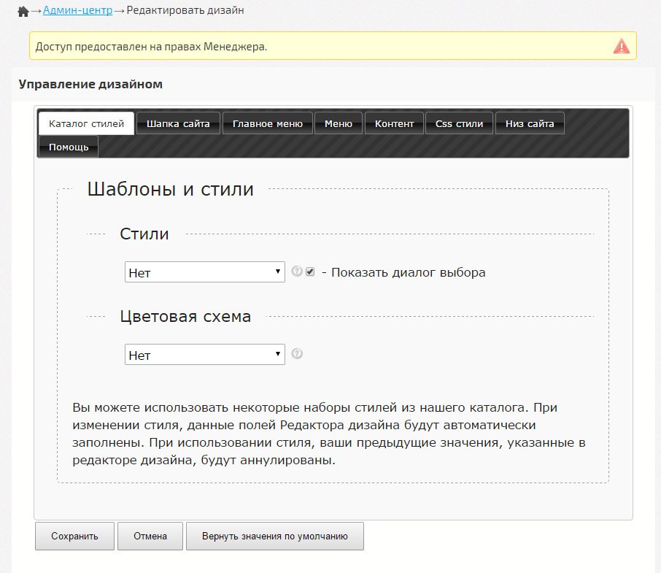Select the Низ сайта tab
This screenshot has height=573, width=661.
[530, 123]
